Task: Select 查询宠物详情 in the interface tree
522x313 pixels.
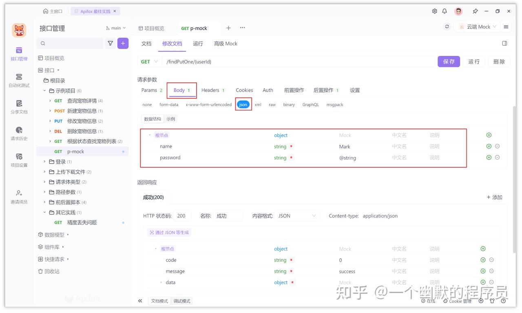Action: [82, 101]
